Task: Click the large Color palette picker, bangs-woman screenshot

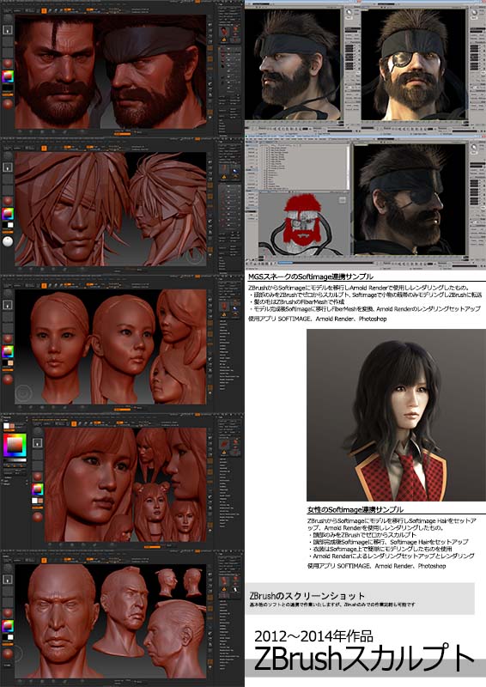Action: click(15, 445)
